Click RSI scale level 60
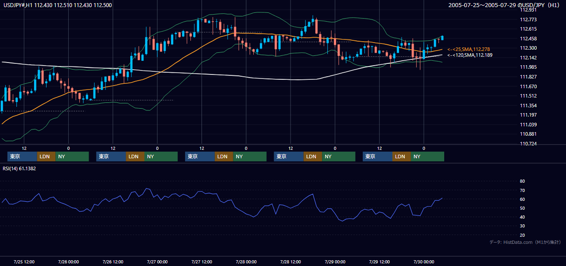This screenshot has height=266, width=566. (x=522, y=199)
